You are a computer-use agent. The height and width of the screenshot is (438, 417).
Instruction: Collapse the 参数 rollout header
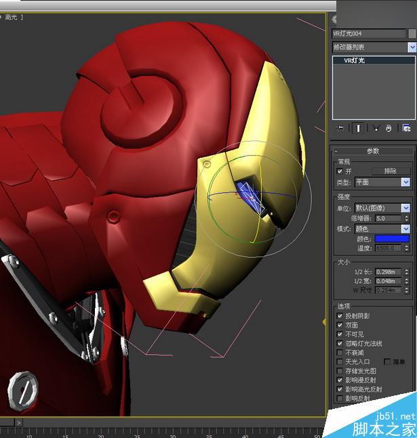pyautogui.click(x=373, y=151)
